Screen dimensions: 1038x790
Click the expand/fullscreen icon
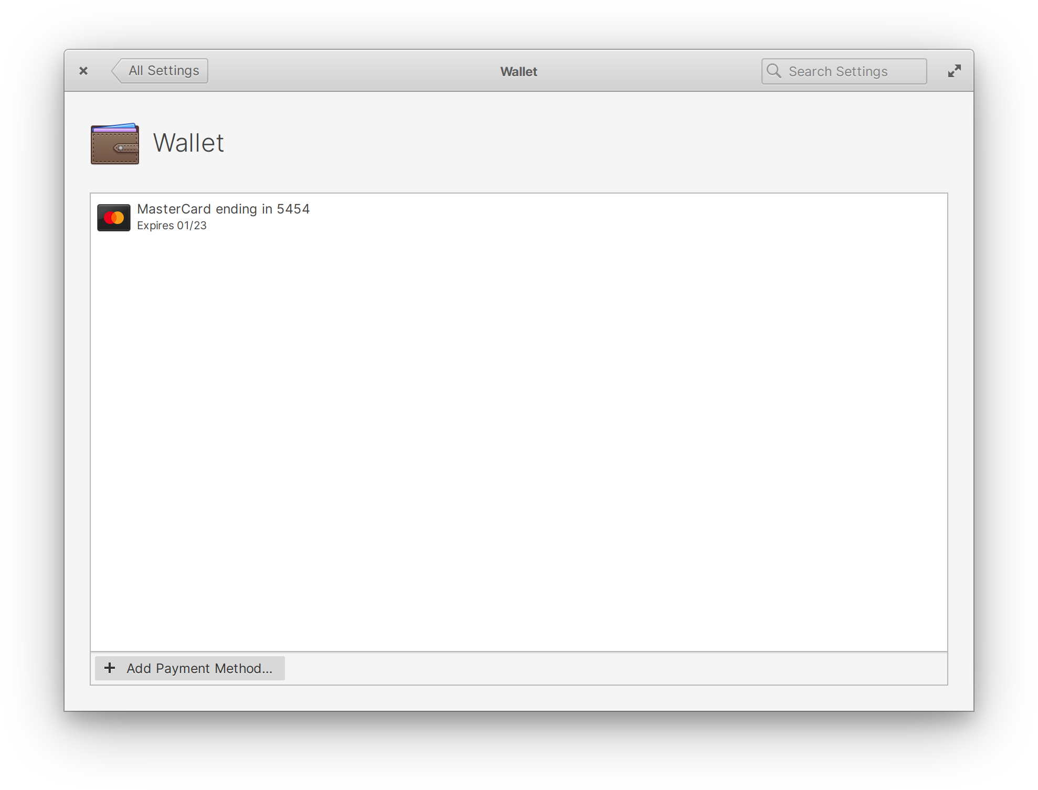click(954, 70)
